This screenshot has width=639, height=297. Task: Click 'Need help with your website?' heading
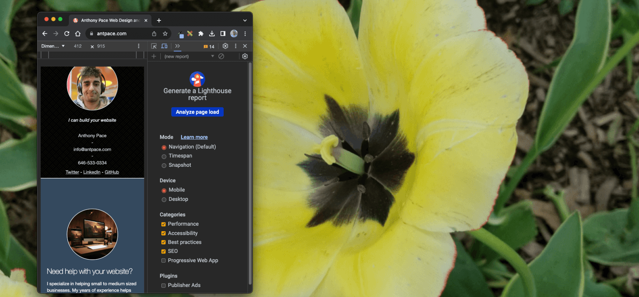(x=90, y=272)
